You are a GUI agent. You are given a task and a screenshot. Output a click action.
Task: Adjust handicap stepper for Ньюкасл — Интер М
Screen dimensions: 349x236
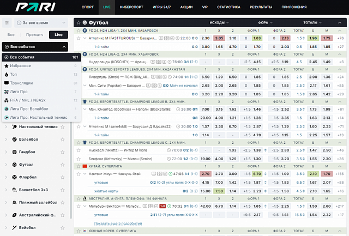(x=266, y=150)
